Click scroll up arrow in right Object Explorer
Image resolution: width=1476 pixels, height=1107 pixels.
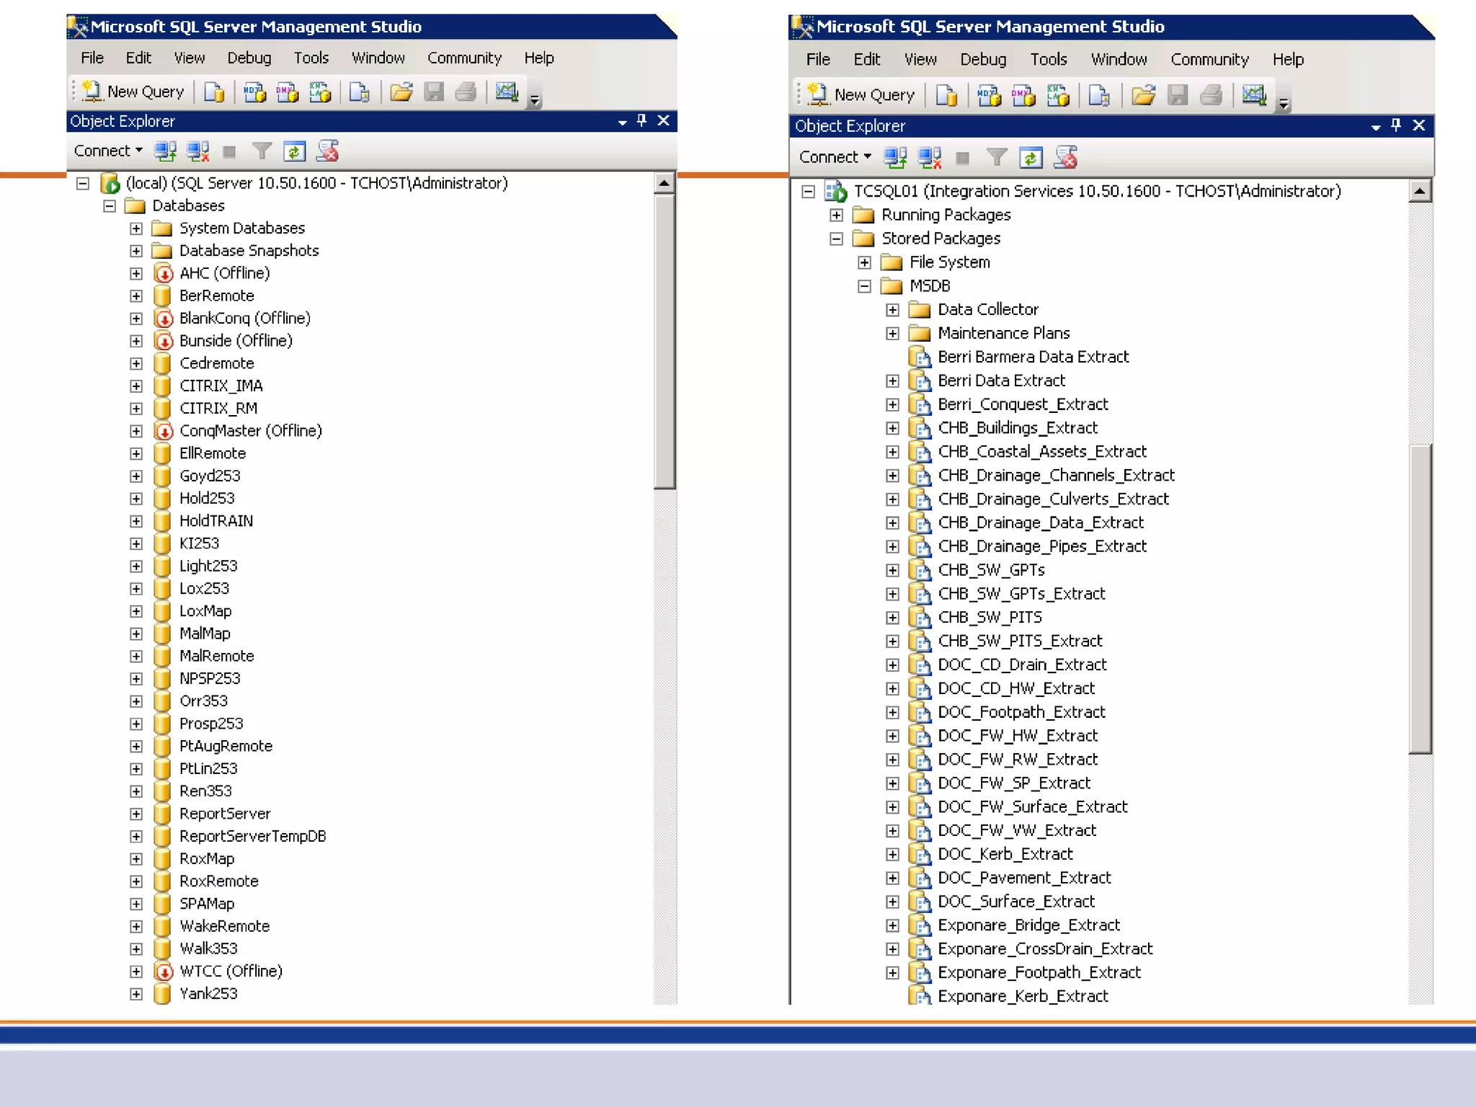pyautogui.click(x=1420, y=191)
